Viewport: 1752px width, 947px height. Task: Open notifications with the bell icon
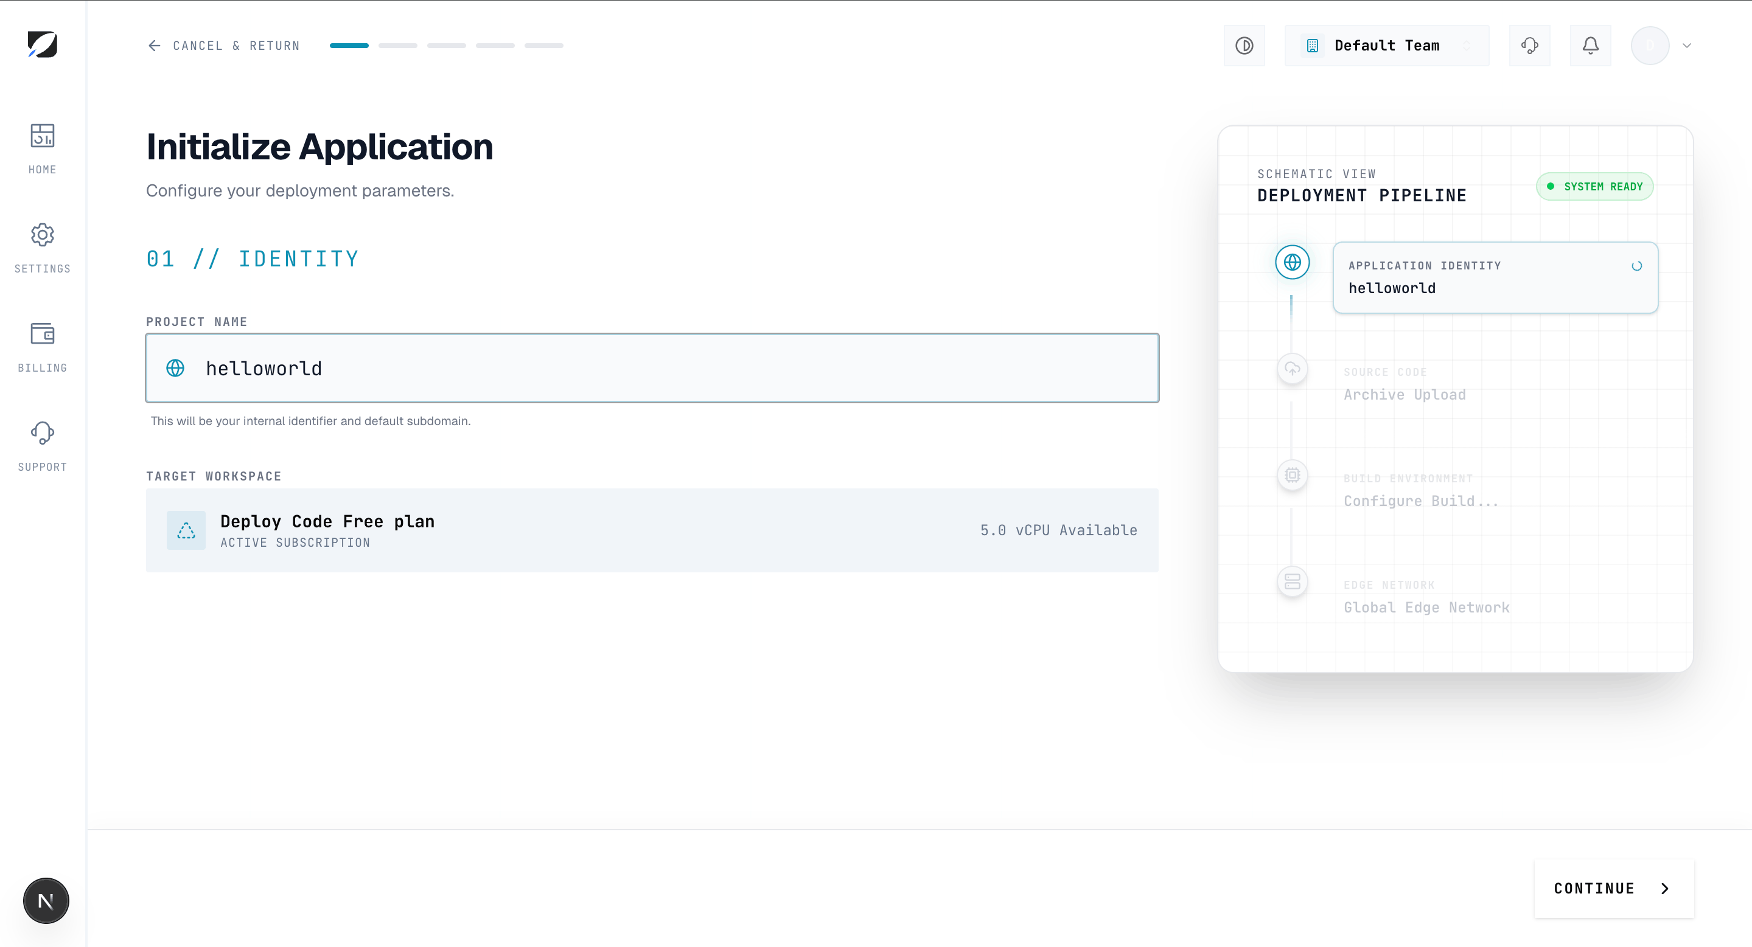point(1590,45)
